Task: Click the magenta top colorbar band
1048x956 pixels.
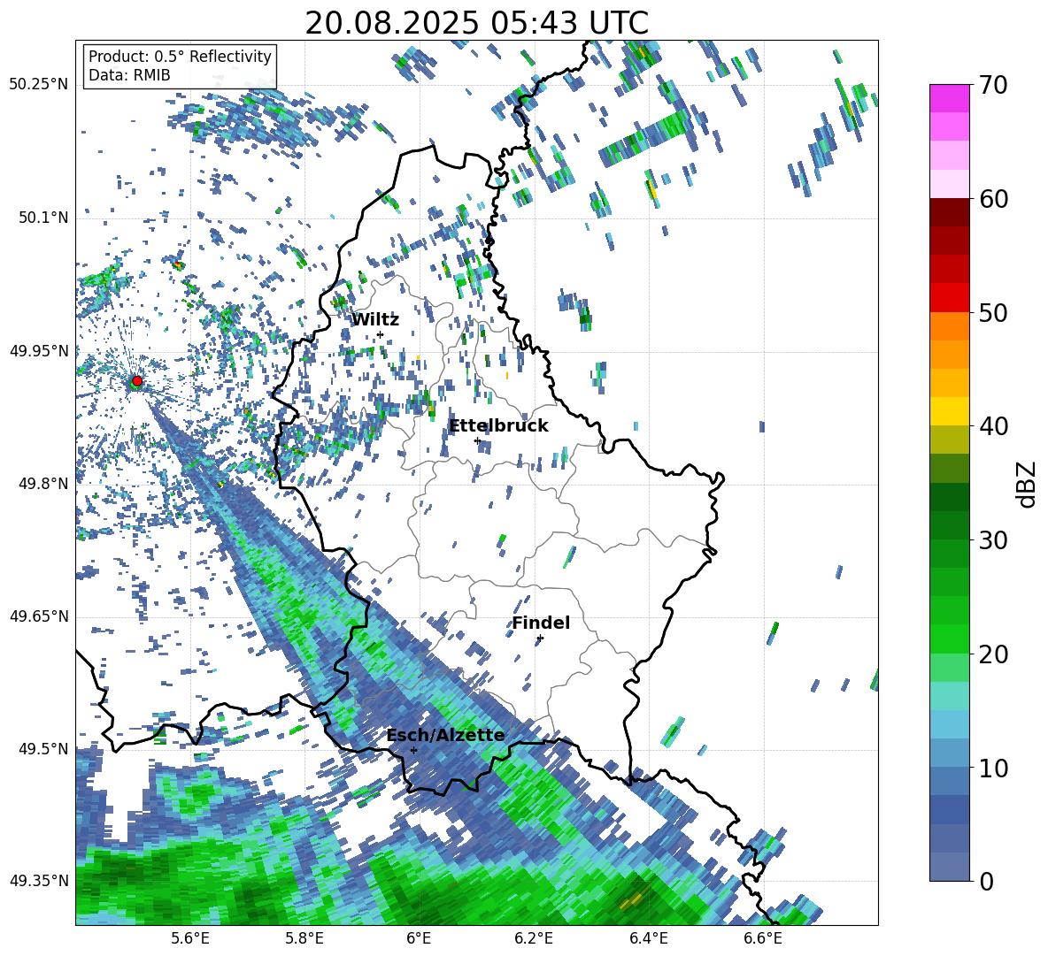Action: (x=949, y=98)
